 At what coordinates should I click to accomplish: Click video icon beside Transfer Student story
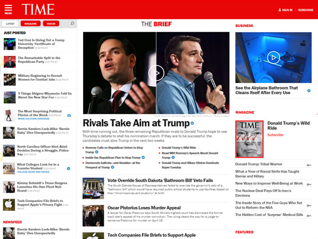(68, 169)
